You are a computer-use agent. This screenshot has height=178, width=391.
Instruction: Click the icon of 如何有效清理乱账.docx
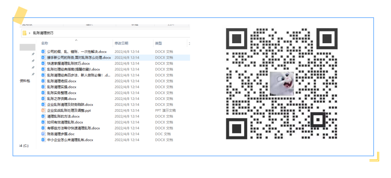[x=43, y=122]
